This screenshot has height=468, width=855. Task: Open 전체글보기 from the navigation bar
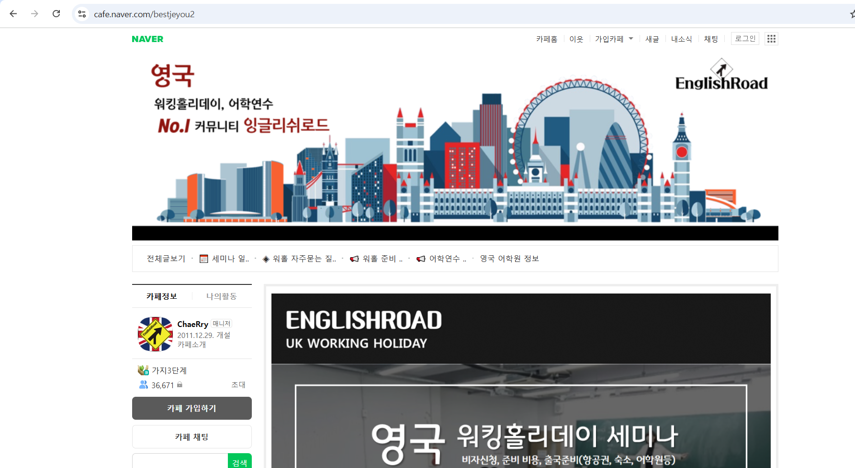(x=166, y=258)
